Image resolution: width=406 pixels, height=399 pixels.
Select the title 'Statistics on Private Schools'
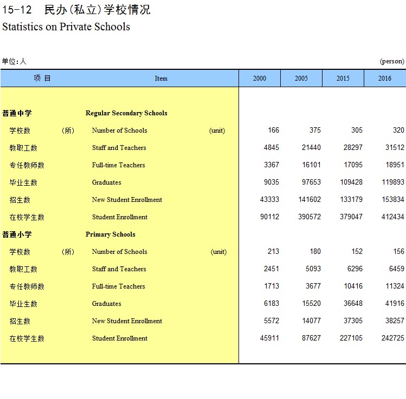point(66,27)
